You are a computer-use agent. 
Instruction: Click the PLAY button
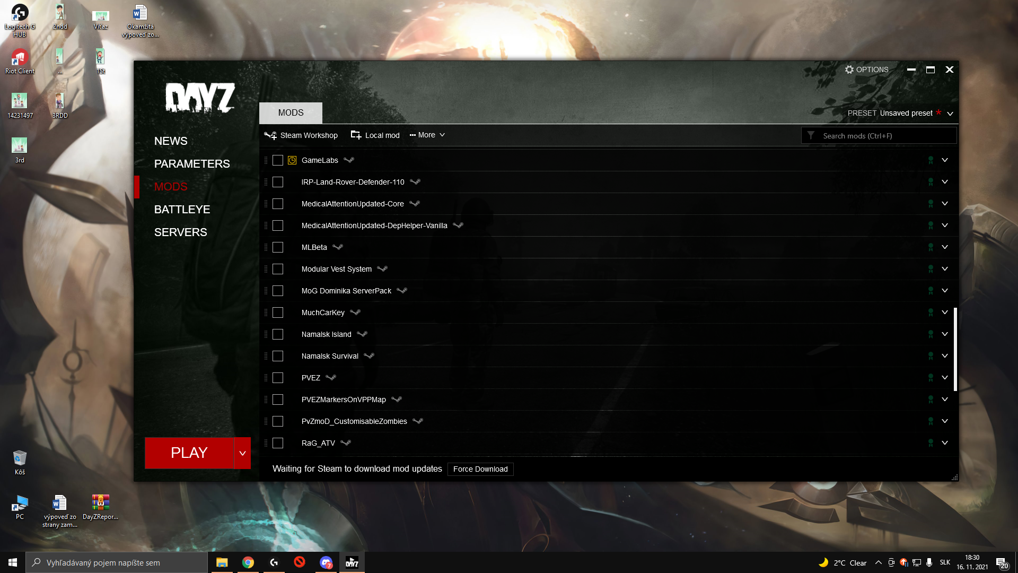pos(189,453)
